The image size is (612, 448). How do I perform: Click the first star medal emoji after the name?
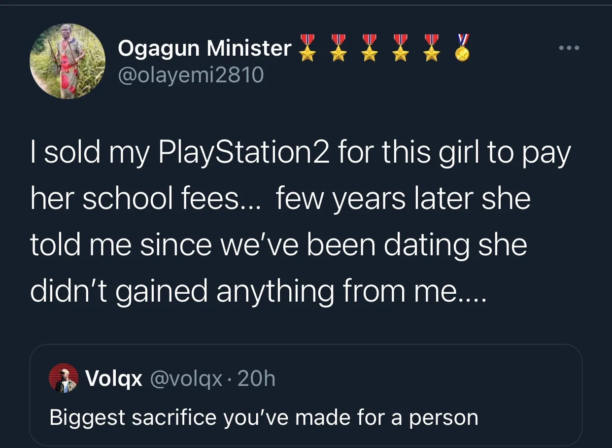click(x=307, y=48)
